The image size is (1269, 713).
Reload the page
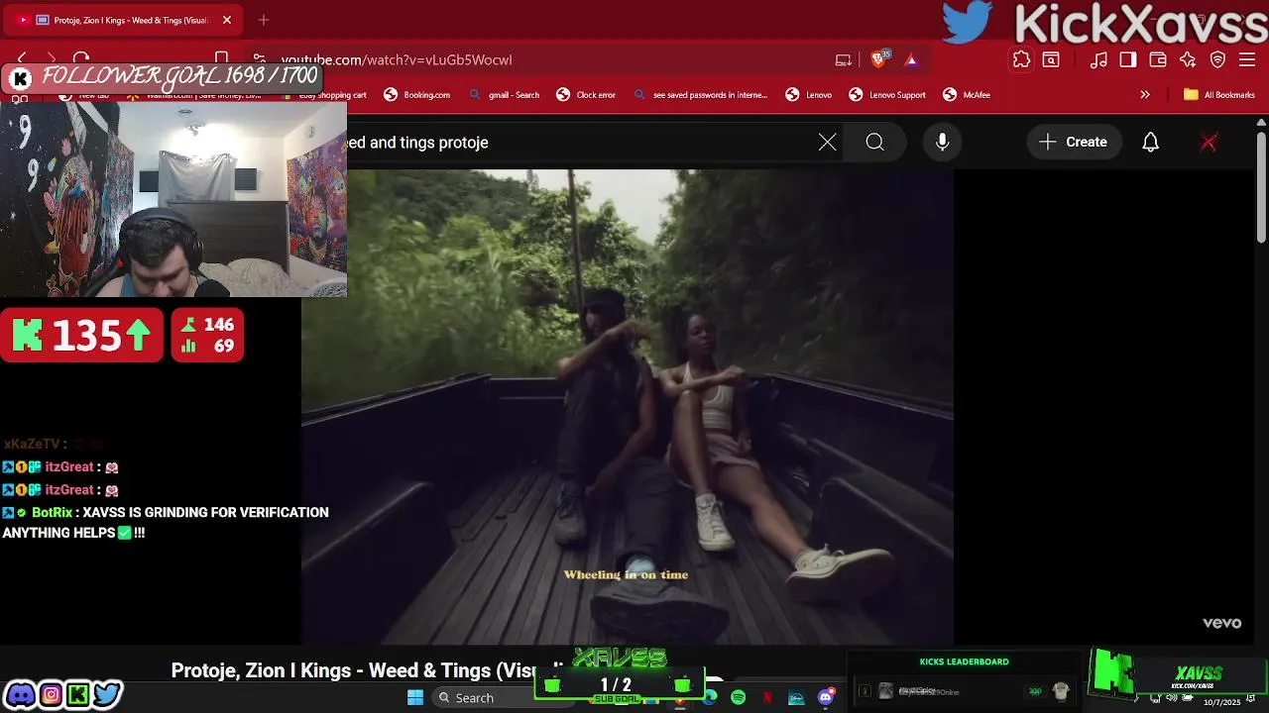click(81, 58)
